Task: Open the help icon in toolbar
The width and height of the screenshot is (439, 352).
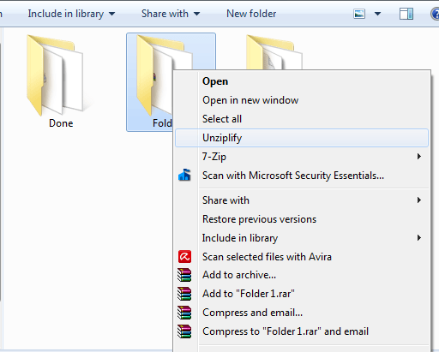Action: pos(435,14)
